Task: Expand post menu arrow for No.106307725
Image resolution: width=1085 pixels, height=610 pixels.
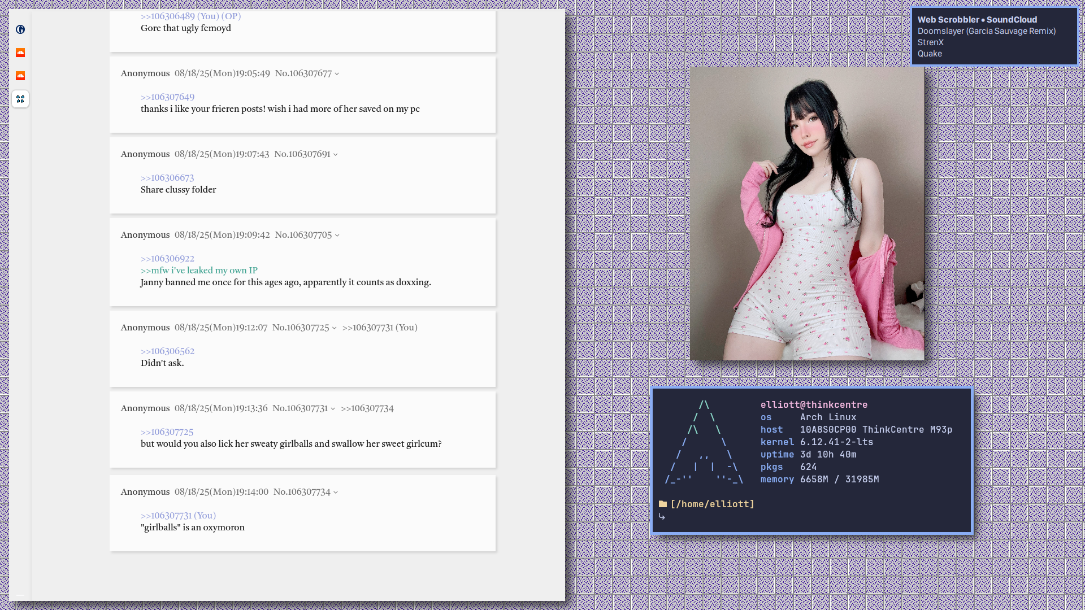Action: pyautogui.click(x=335, y=328)
